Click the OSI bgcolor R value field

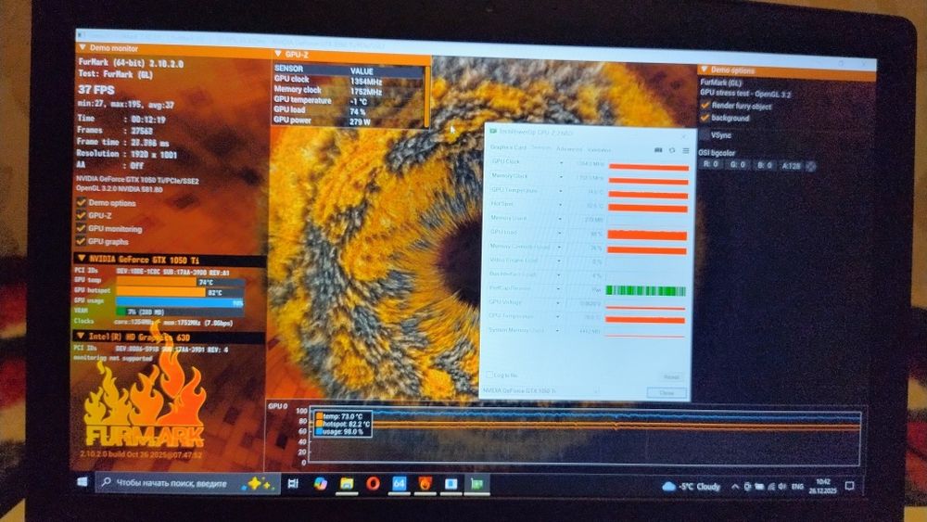click(711, 164)
